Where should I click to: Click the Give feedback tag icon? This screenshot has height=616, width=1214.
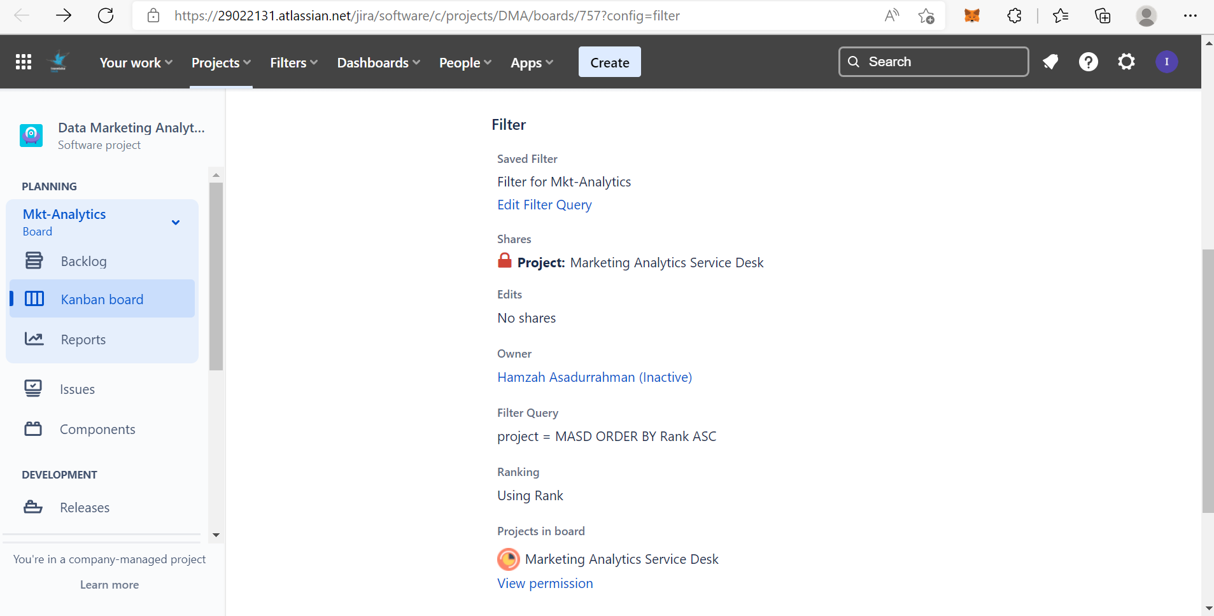[1050, 61]
